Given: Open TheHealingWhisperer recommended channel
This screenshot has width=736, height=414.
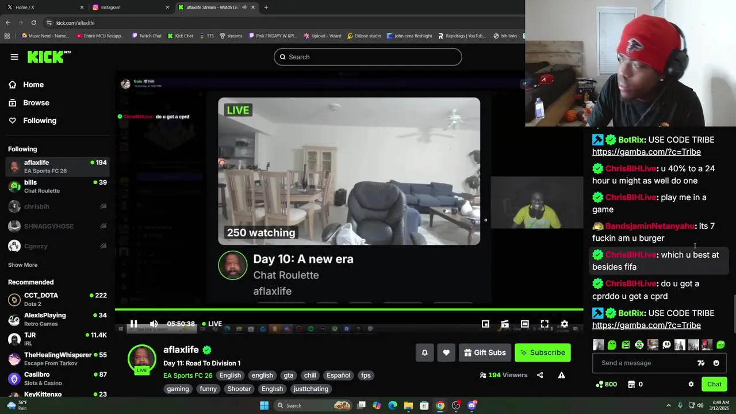Looking at the screenshot, I should click(x=57, y=359).
